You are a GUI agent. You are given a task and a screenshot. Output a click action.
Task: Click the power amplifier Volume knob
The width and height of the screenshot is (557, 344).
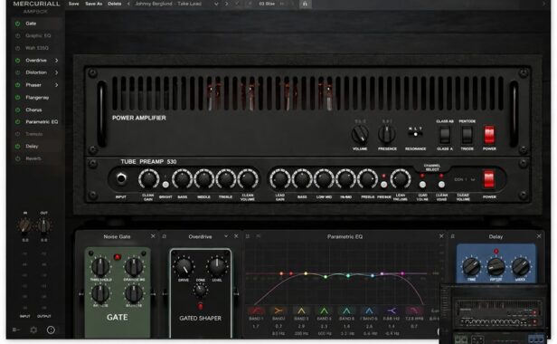pos(360,135)
